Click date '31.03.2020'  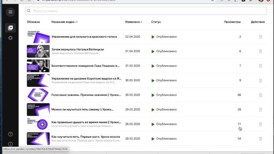point(133,66)
